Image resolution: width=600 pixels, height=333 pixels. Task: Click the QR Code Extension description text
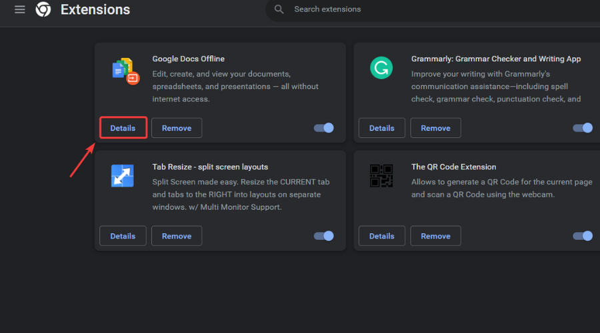pyautogui.click(x=501, y=188)
